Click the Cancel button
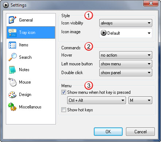 point(140,131)
